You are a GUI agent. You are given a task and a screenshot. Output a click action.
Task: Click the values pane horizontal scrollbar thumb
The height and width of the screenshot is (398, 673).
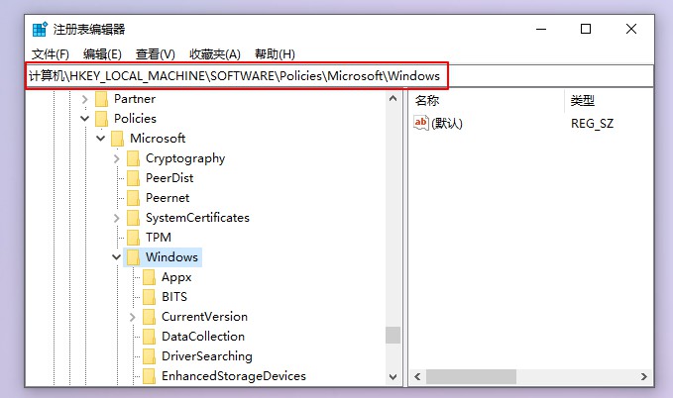[x=471, y=376]
